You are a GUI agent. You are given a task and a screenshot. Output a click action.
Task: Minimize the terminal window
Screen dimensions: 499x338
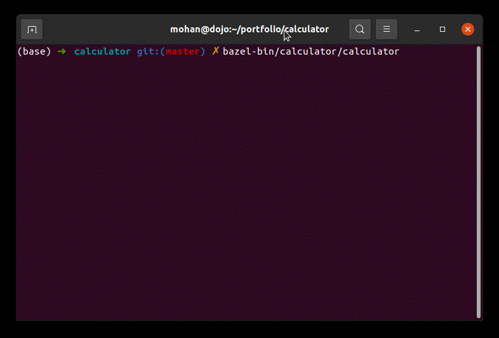click(x=417, y=29)
